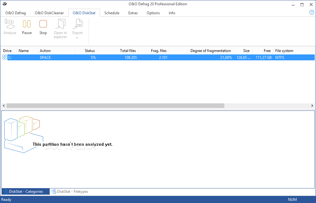Click the scrollbar left arrow
The image size is (316, 203).
(4, 106)
